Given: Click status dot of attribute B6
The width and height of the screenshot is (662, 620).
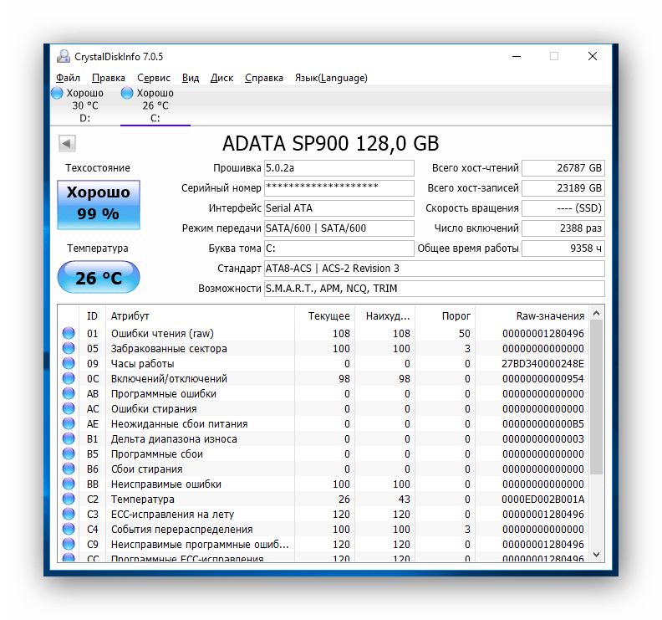Looking at the screenshot, I should click(x=69, y=469).
